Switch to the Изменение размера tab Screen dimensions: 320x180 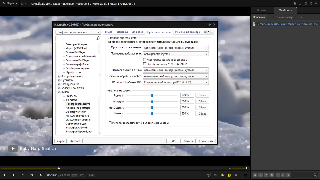187,32
